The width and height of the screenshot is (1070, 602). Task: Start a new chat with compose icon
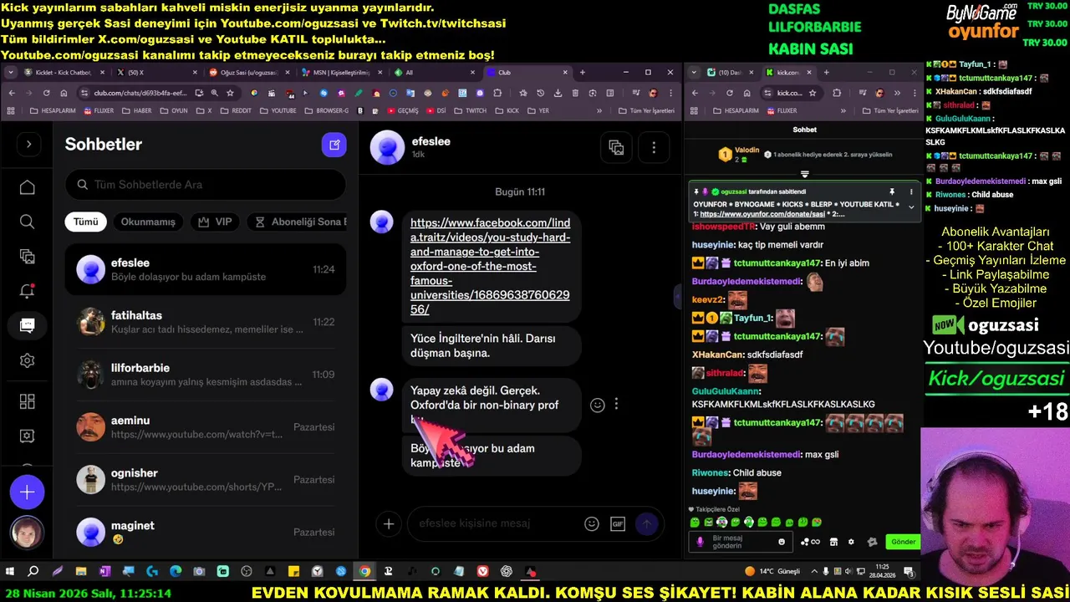[334, 145]
